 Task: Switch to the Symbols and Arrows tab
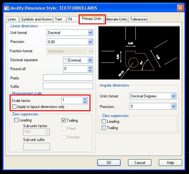(x=36, y=19)
